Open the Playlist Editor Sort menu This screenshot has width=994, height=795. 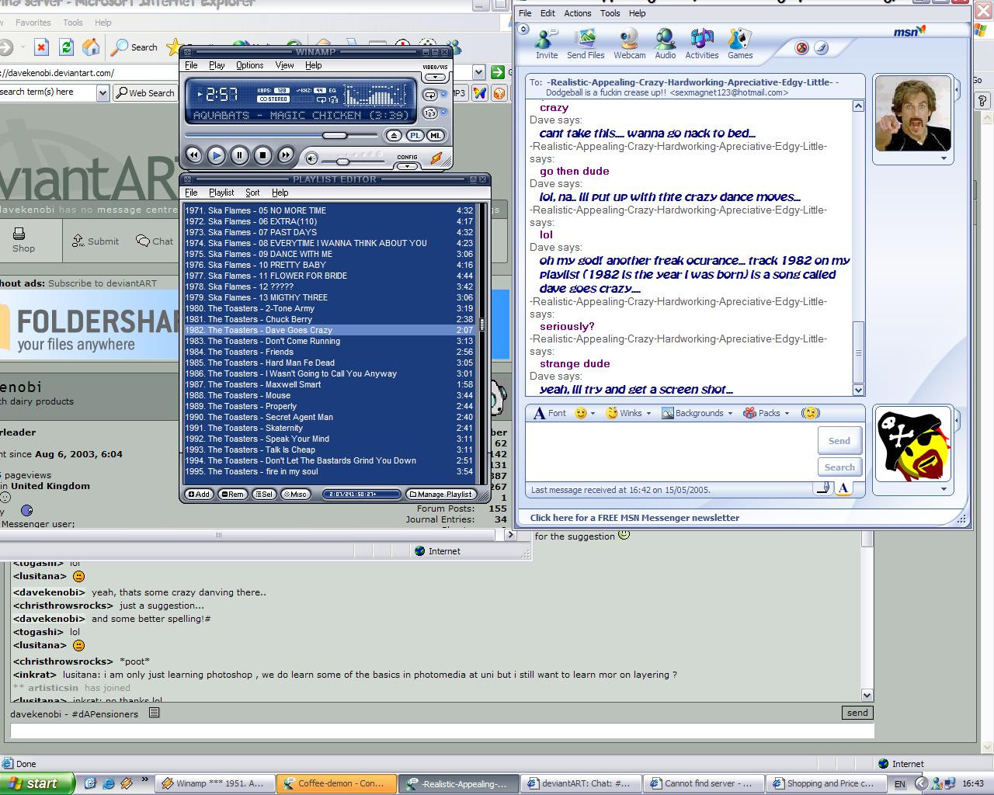tap(252, 193)
